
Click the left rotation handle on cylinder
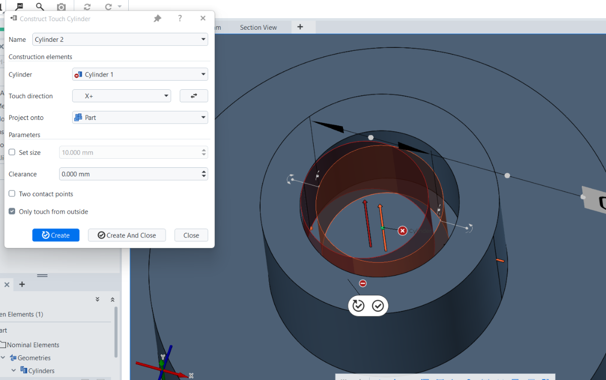(x=291, y=179)
